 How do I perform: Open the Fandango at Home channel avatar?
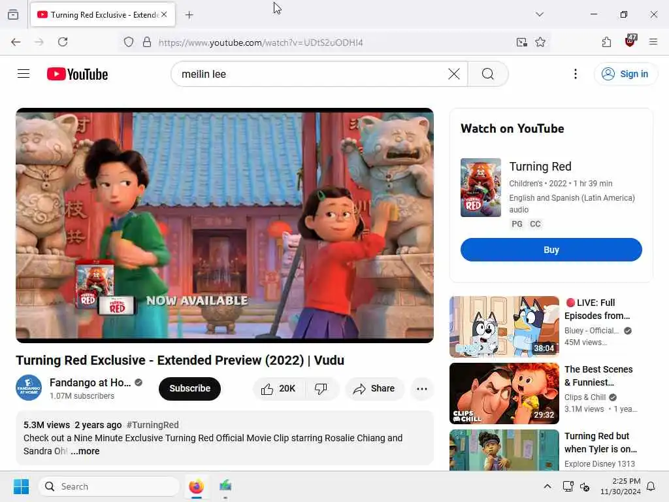click(29, 388)
